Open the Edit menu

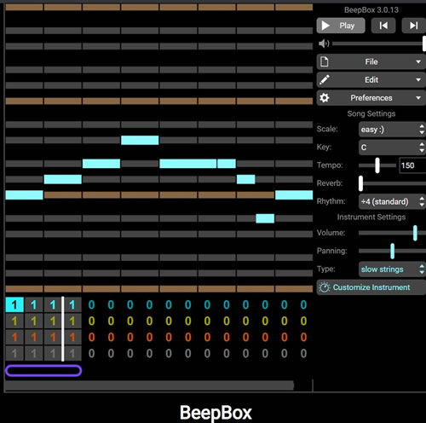click(371, 80)
